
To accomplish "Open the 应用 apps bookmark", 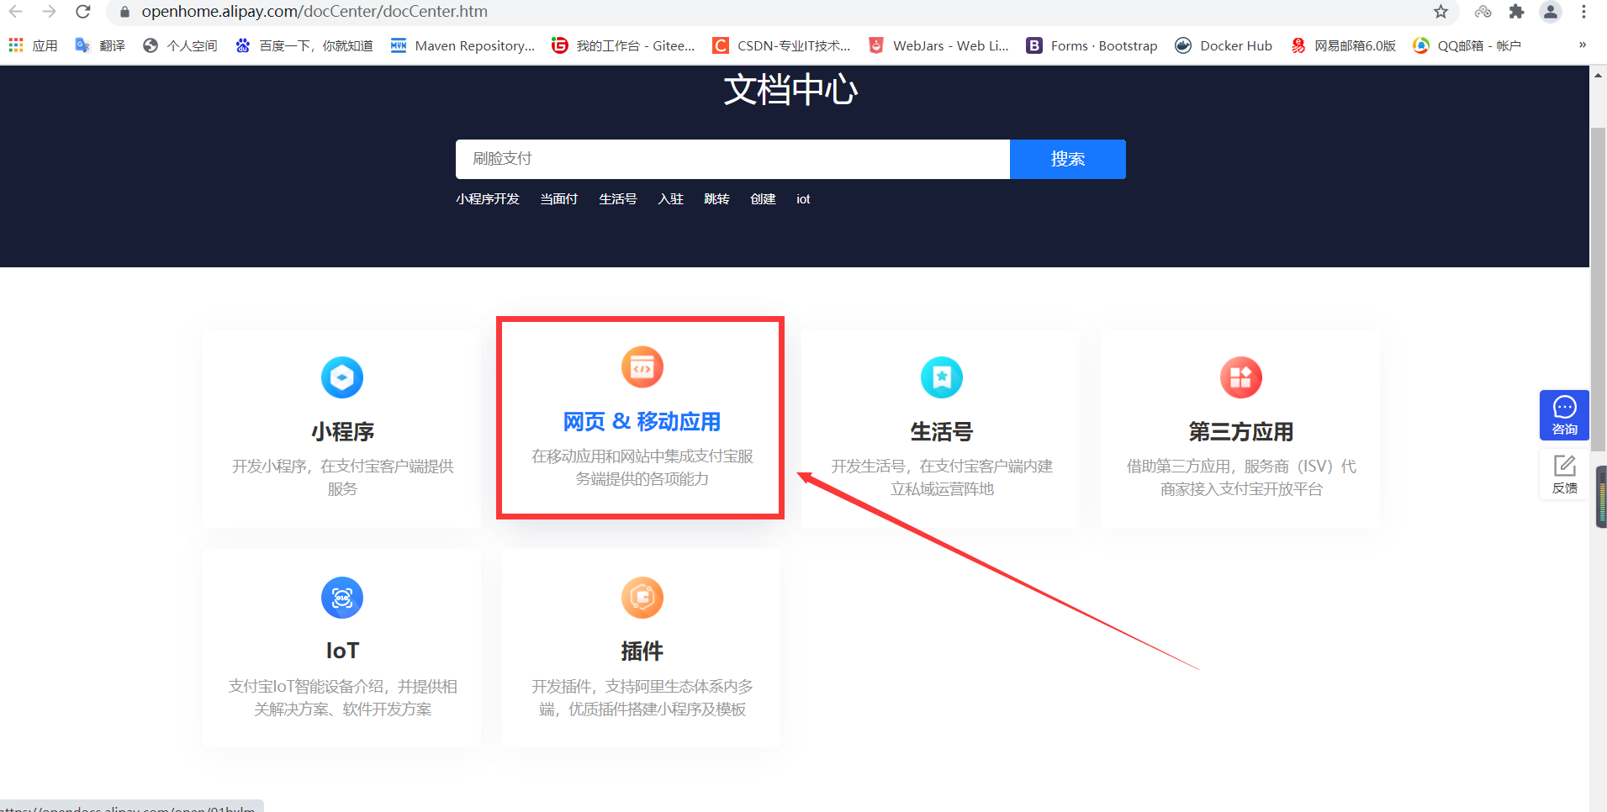I will tap(33, 45).
